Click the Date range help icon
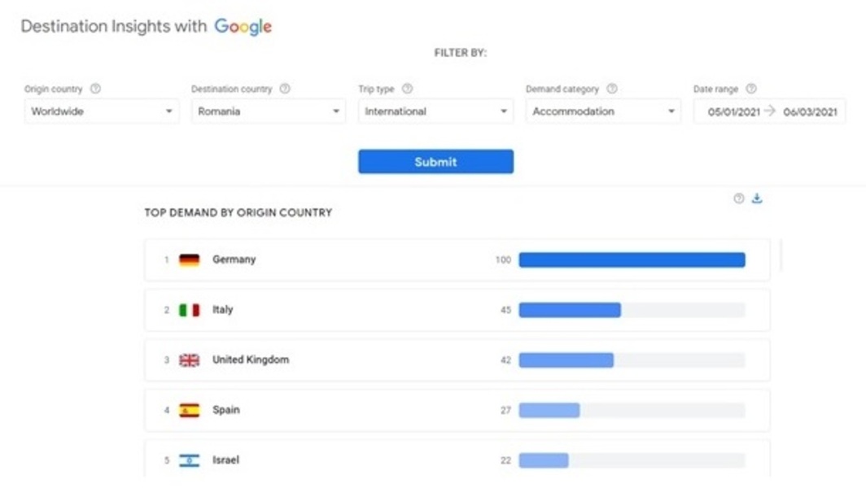866x488 pixels. (x=751, y=89)
